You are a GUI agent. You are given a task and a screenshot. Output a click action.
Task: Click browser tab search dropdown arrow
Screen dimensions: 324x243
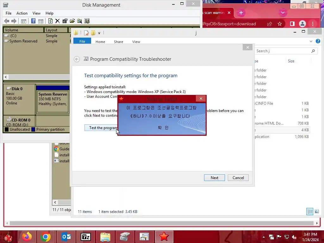283,13
